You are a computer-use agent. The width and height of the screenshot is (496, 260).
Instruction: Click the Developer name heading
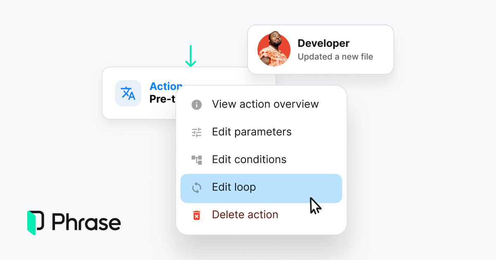point(323,43)
